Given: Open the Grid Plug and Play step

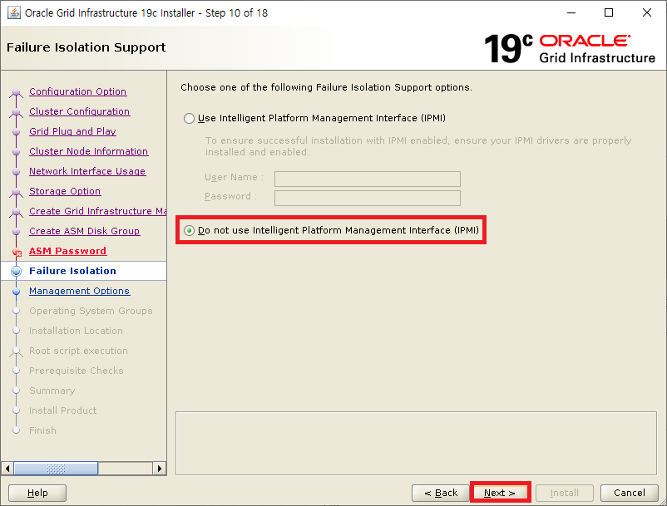Looking at the screenshot, I should 72,131.
